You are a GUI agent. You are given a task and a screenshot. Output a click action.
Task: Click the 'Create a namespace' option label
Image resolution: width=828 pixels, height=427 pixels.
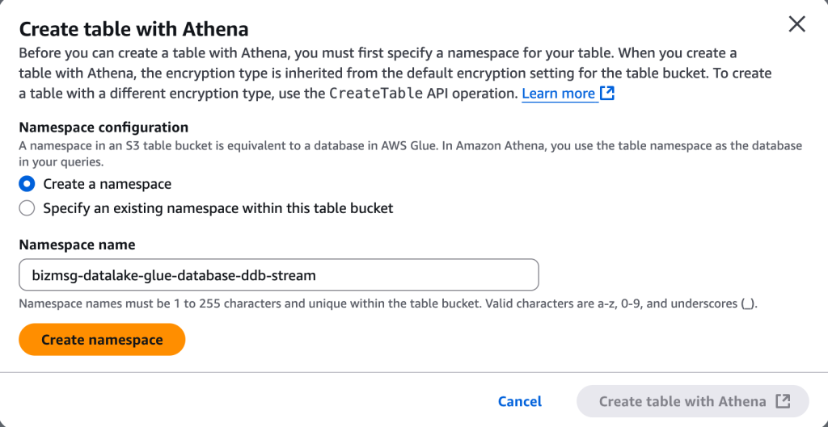pos(107,184)
